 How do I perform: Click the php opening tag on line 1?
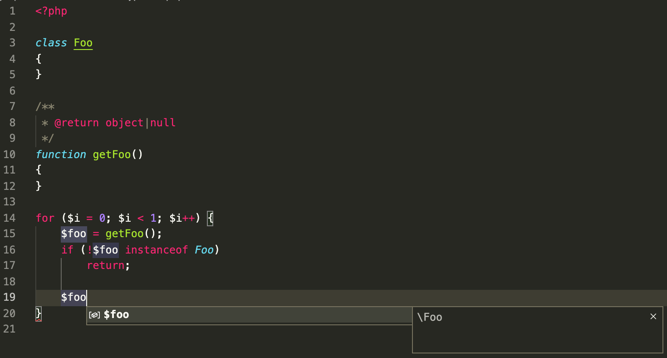point(51,10)
